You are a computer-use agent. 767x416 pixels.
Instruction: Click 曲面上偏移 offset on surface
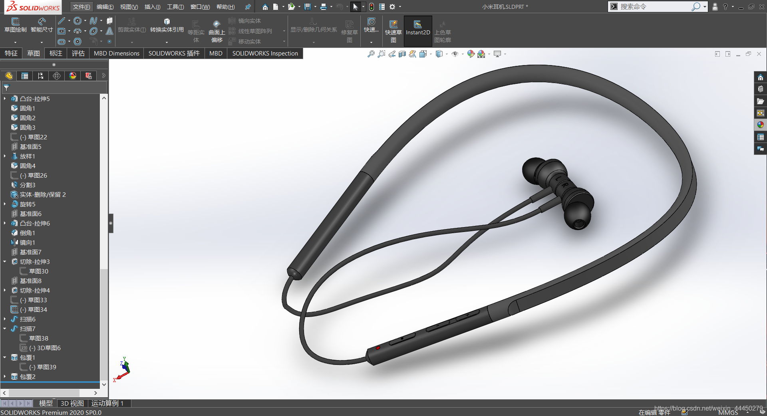coord(217,30)
